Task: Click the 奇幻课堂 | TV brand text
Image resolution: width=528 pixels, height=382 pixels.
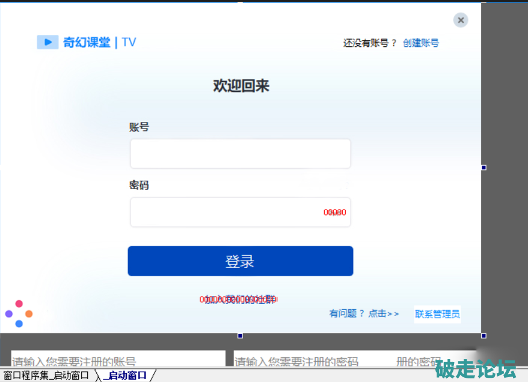Action: tap(99, 42)
